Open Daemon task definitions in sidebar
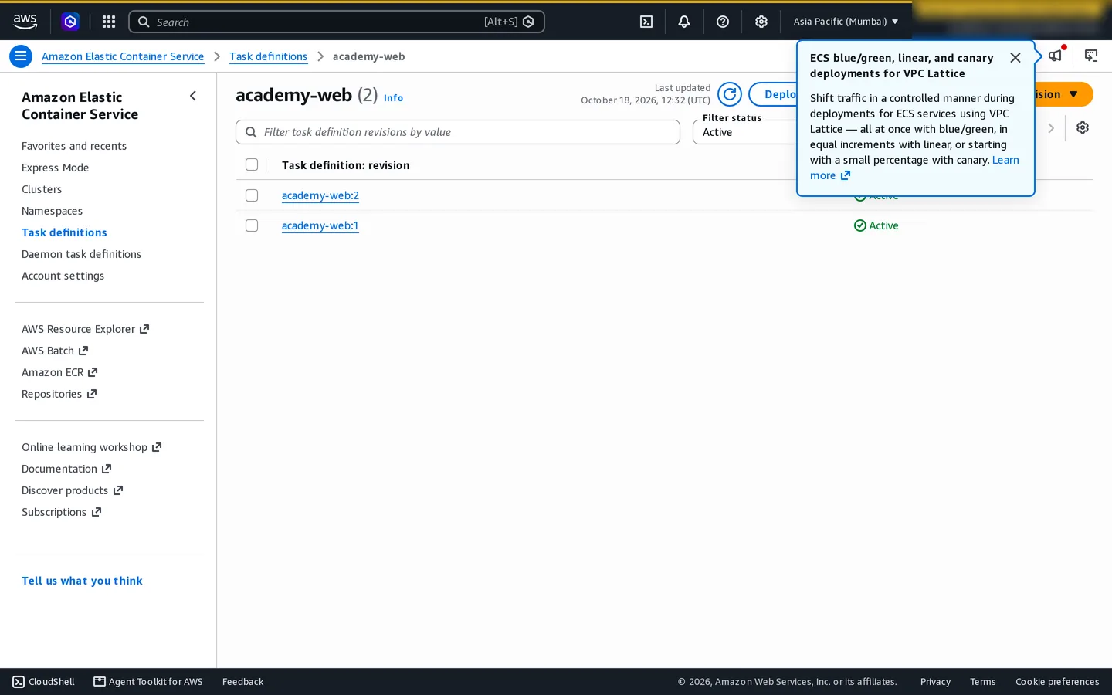 (81, 254)
